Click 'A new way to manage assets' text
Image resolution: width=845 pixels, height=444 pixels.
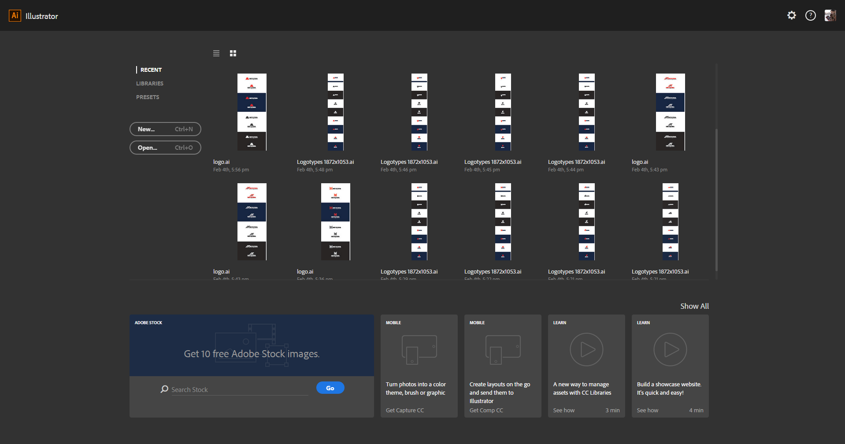tap(582, 388)
